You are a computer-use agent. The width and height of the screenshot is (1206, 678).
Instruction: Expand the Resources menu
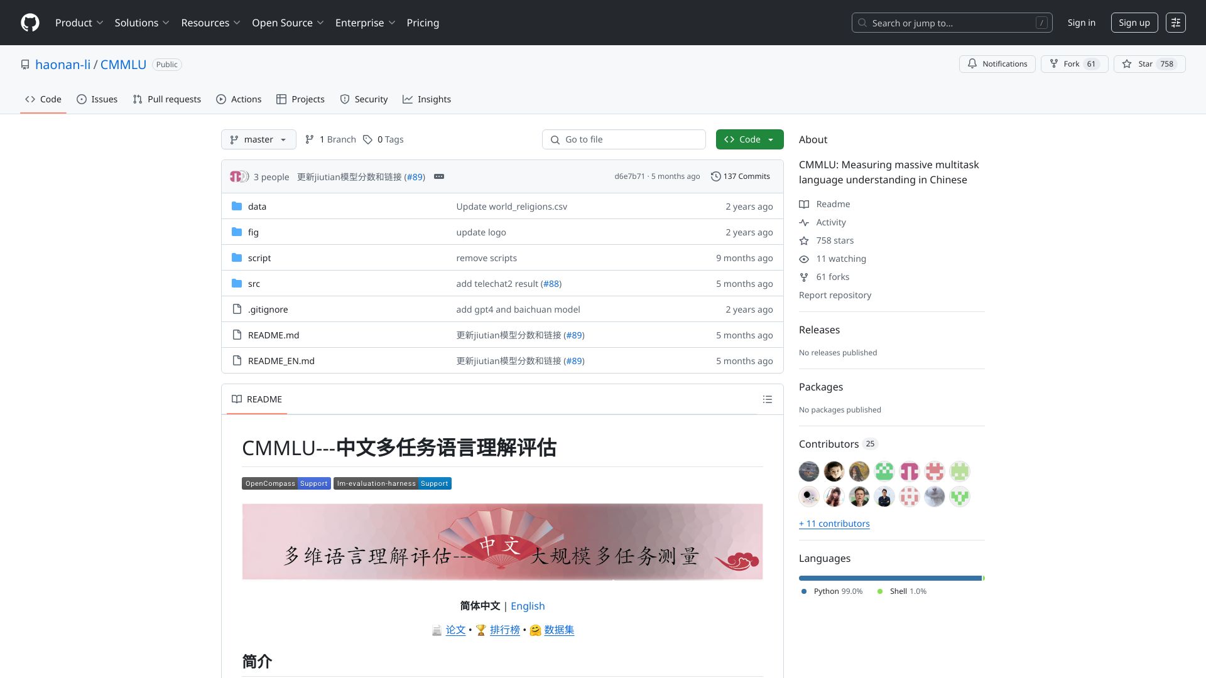point(210,23)
